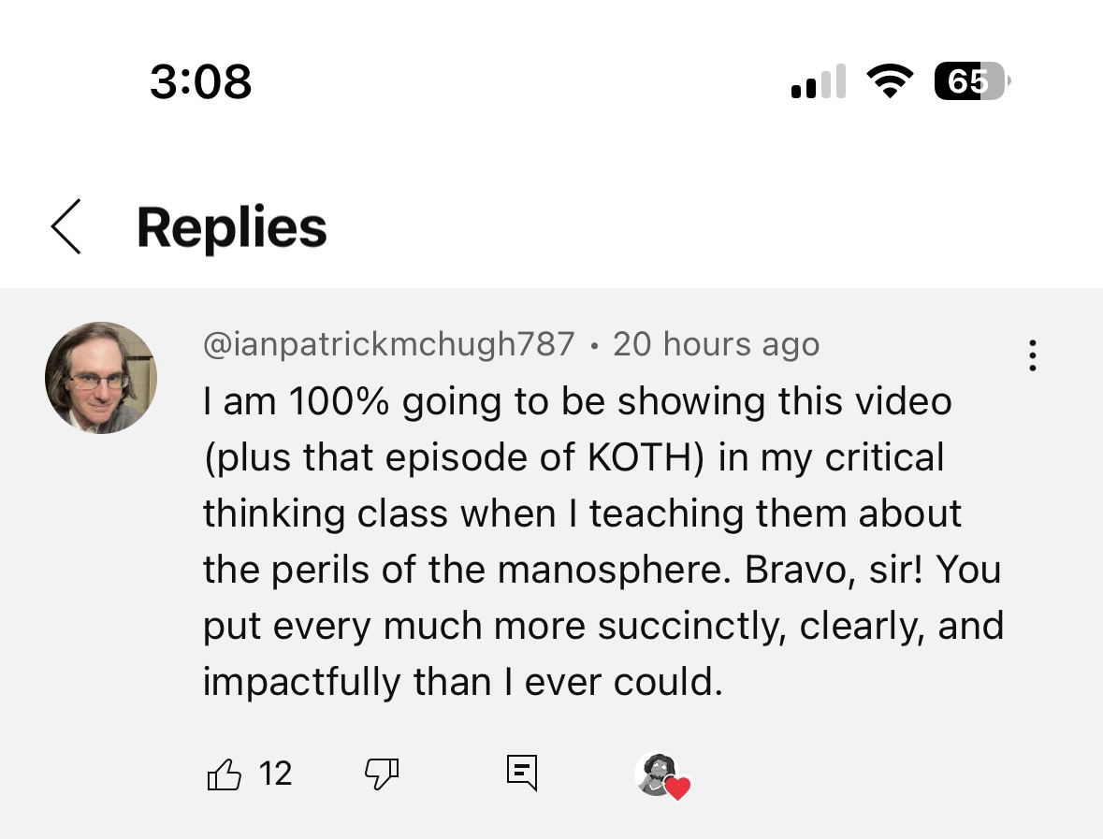Tap the battery indicator showing 65
This screenshot has width=1103, height=839.
tap(971, 82)
